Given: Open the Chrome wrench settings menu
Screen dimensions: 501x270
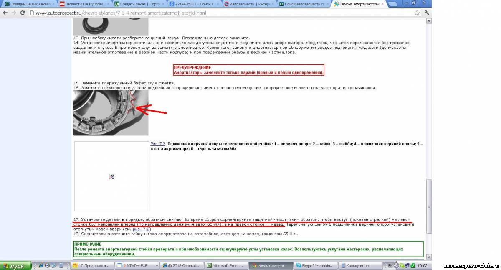Looking at the screenshot, I should [427, 13].
